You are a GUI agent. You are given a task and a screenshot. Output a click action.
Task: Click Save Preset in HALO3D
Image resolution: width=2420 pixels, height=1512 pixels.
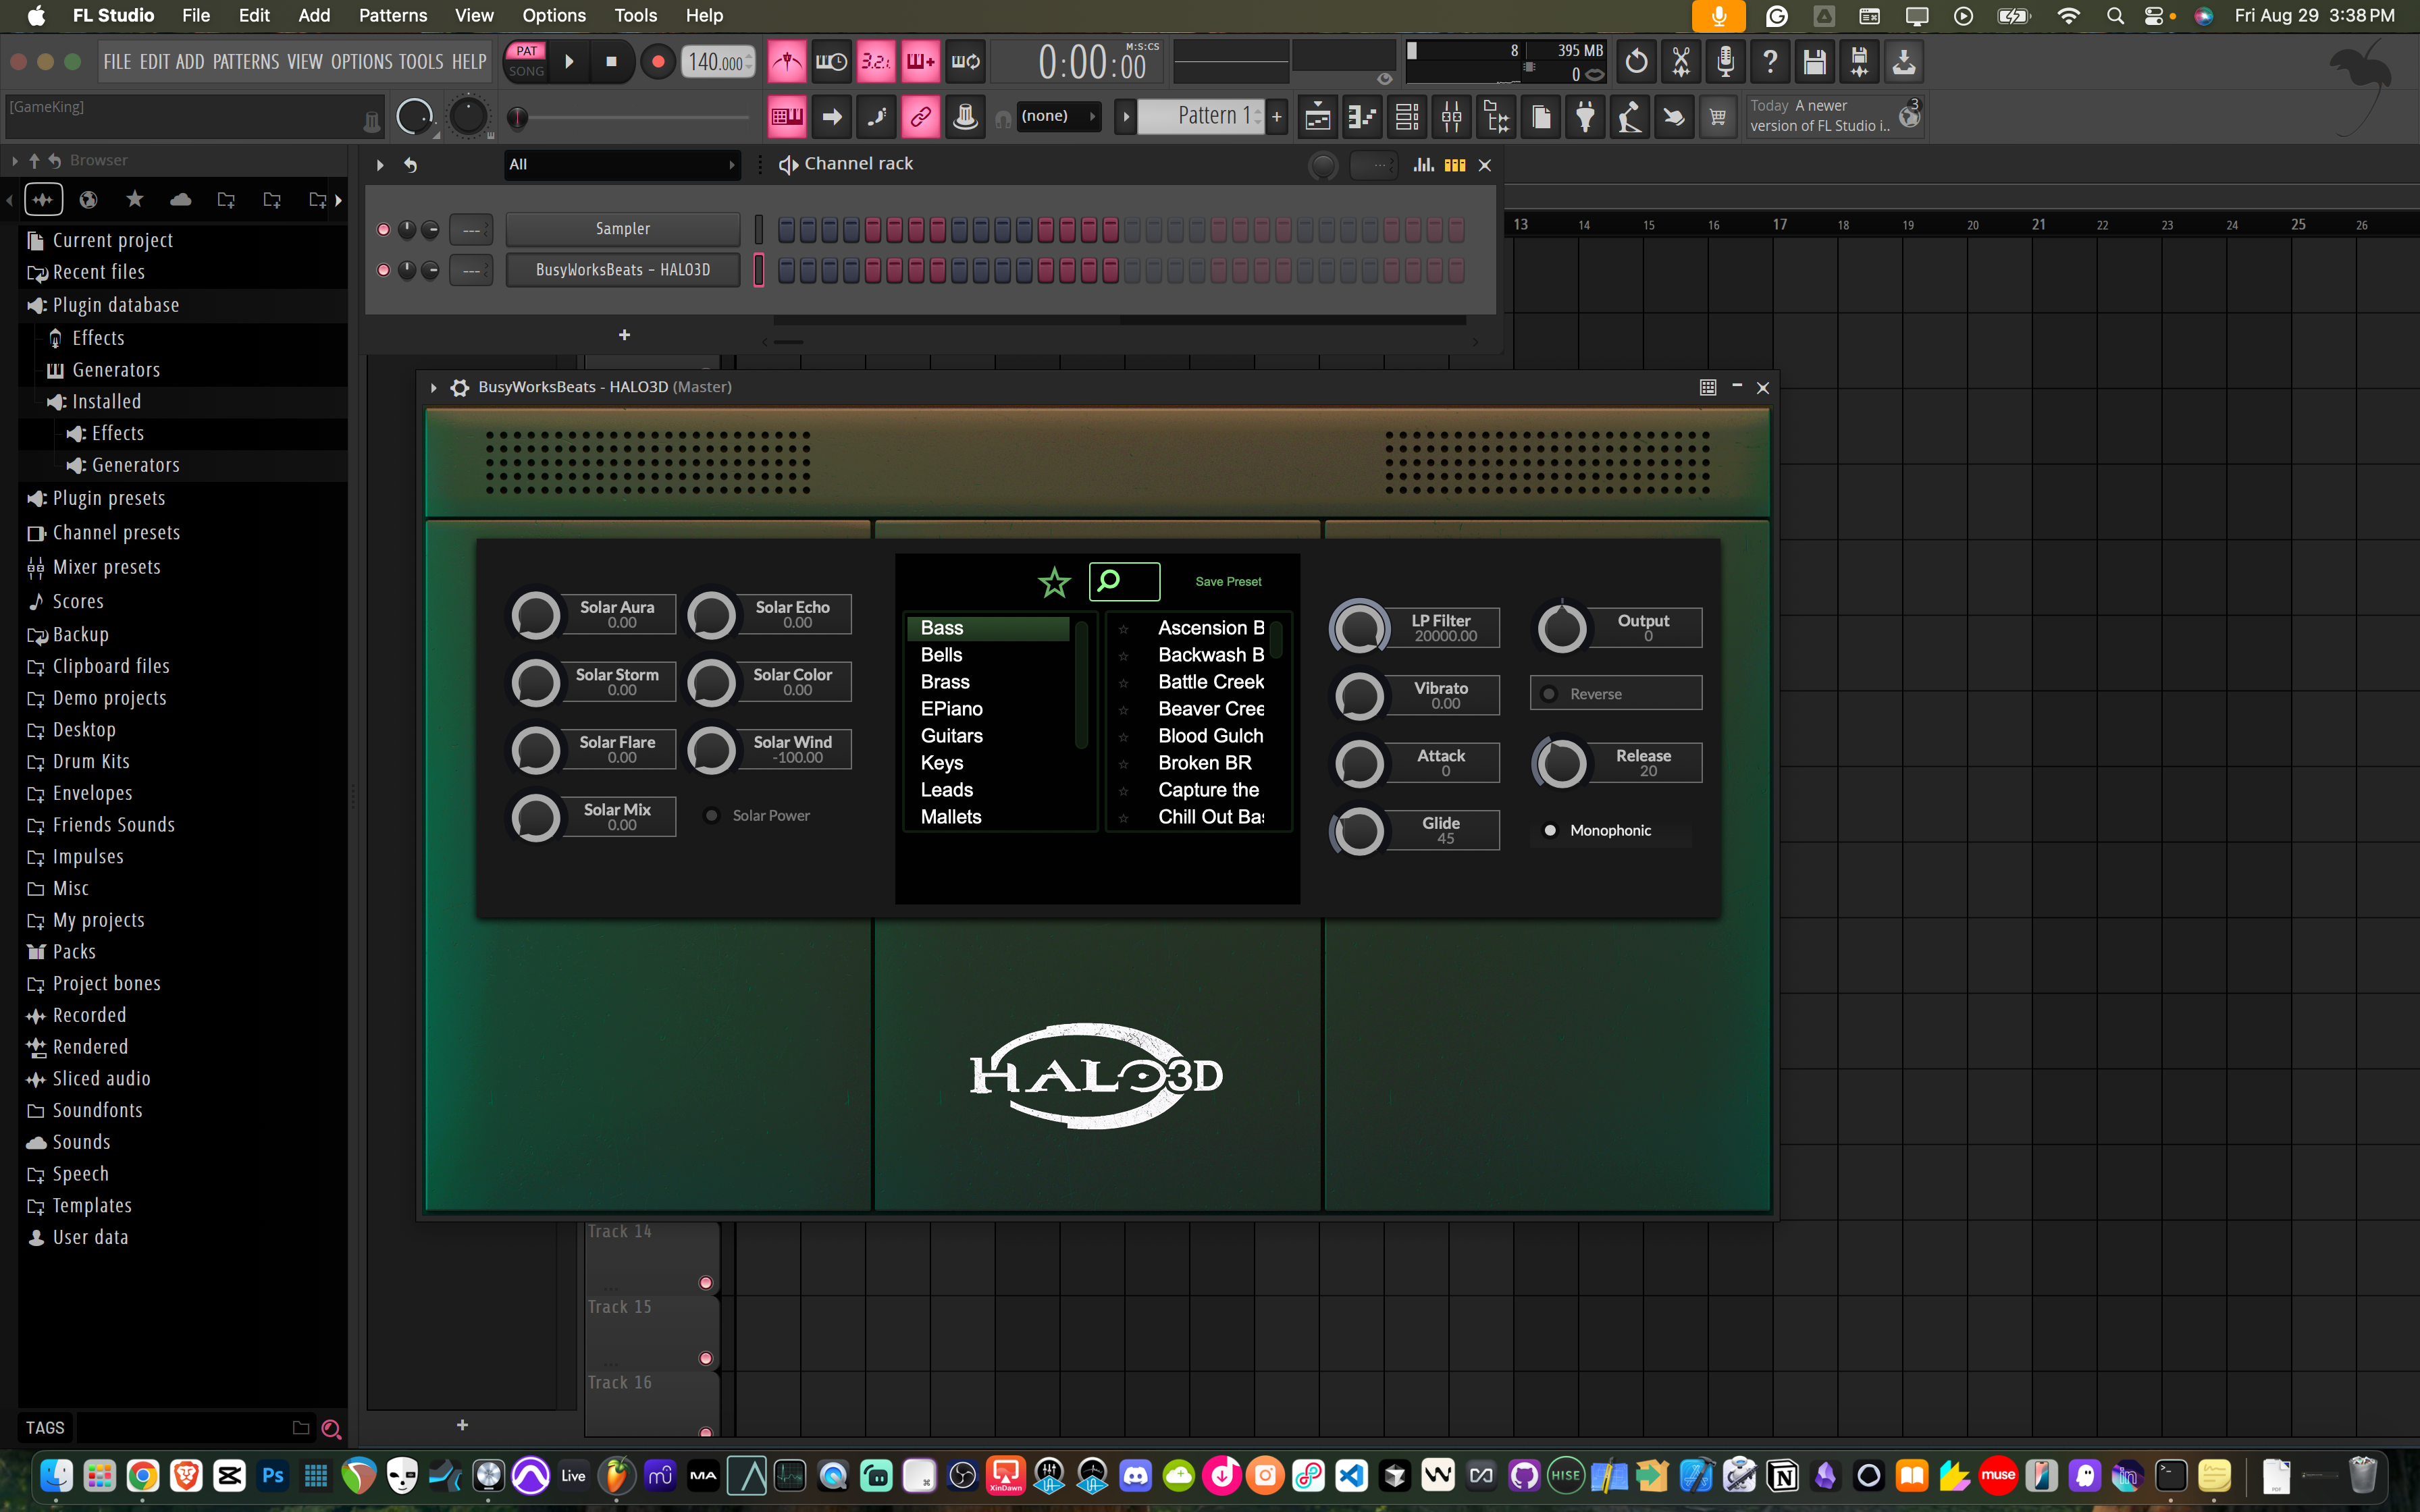coord(1228,582)
